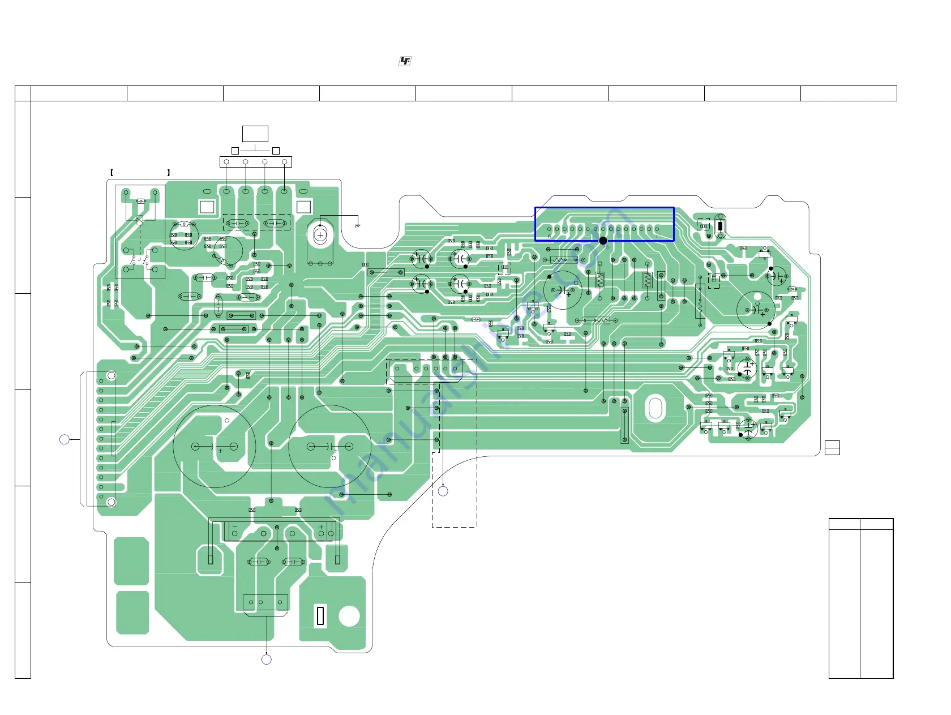
Task: Select the black filled component at top right
Action: coord(720,226)
